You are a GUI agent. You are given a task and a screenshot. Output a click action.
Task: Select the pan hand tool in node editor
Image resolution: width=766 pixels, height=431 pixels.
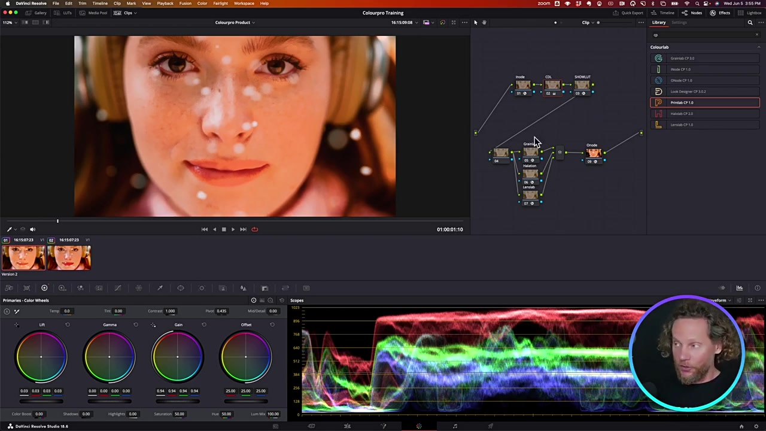click(484, 23)
